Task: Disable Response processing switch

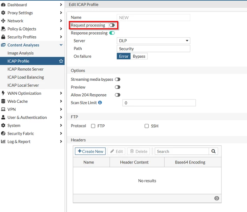Action: (x=112, y=33)
